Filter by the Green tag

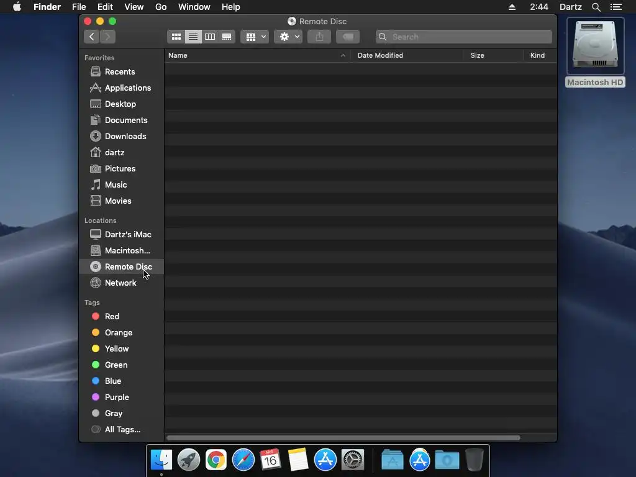(x=121, y=365)
